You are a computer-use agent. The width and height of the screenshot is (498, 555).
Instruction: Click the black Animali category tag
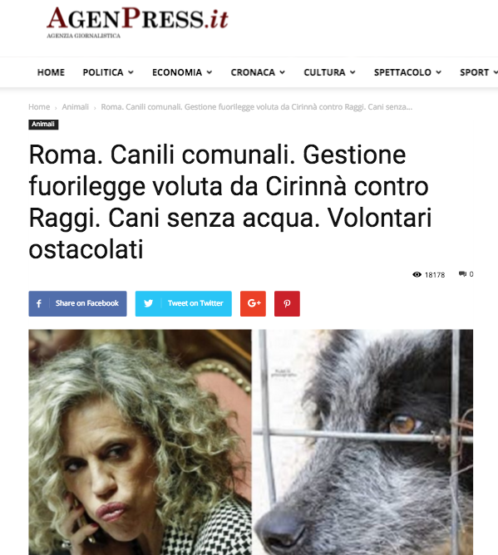[x=43, y=125]
